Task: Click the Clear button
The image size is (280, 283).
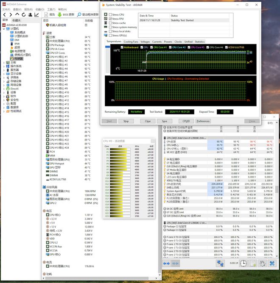Action: coord(148,121)
